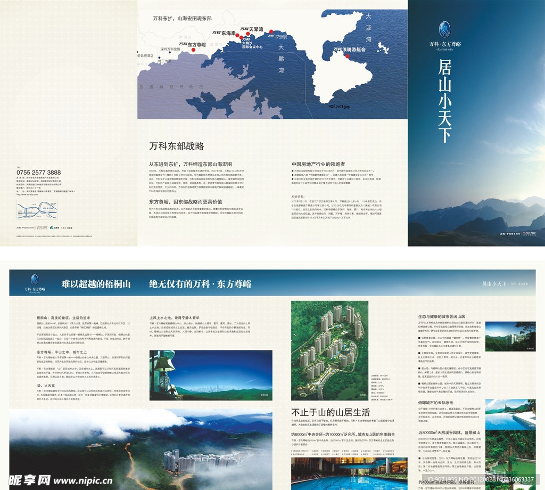Click the 万科天琴湾 map label
545x490 pixels.
pyautogui.click(x=251, y=29)
